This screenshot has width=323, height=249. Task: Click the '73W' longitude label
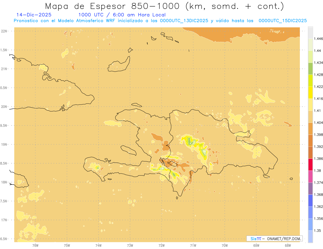[x=130, y=246]
